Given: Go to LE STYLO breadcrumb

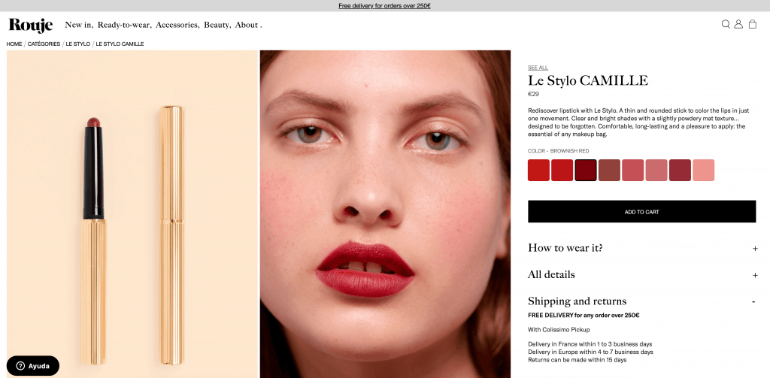Looking at the screenshot, I should (x=78, y=44).
